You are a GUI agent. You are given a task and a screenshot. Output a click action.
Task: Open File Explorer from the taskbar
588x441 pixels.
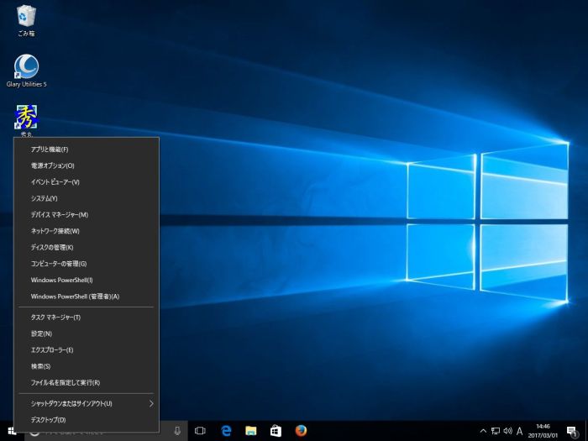[250, 430]
